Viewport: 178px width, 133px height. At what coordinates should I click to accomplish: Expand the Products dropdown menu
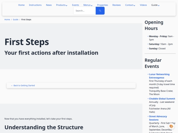[x=62, y=5]
